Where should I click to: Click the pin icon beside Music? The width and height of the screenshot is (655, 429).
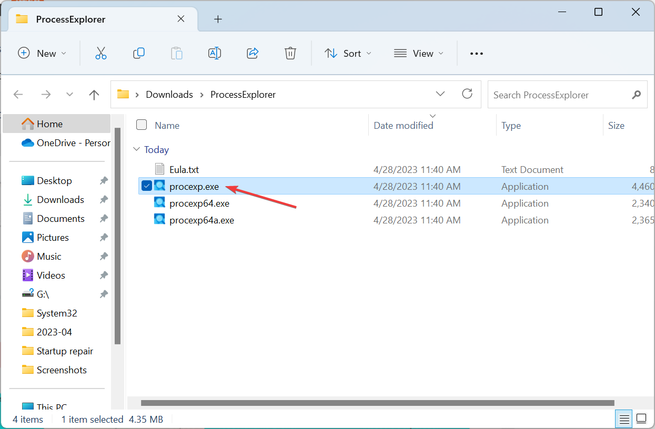coord(104,256)
